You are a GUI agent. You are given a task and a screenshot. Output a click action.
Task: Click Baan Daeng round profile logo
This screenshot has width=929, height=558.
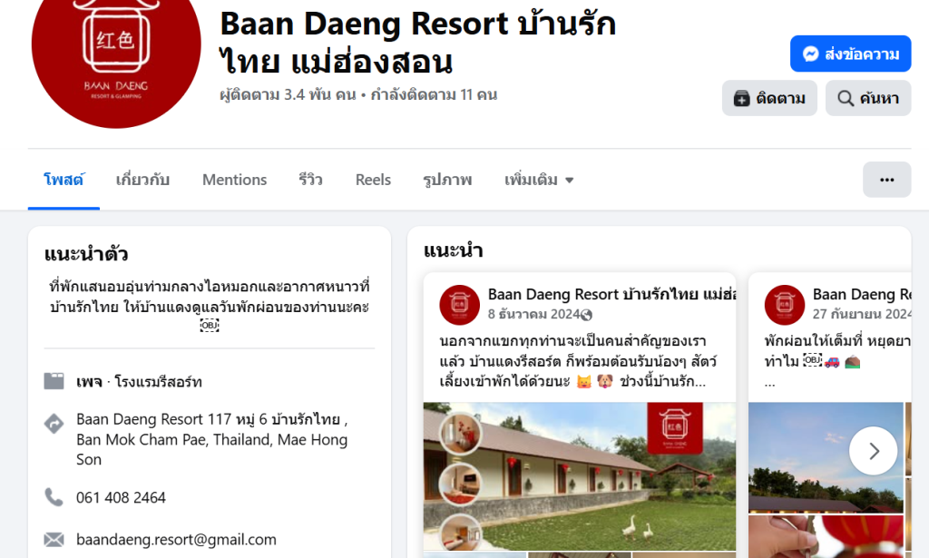coord(116,47)
